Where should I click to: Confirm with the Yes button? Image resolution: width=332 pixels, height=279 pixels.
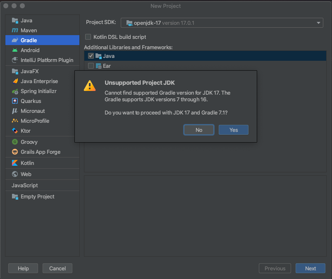[234, 130]
